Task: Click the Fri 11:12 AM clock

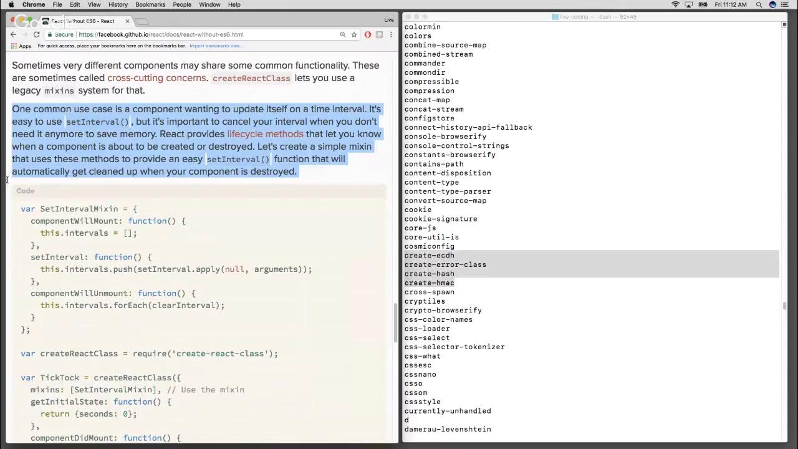Action: click(730, 4)
